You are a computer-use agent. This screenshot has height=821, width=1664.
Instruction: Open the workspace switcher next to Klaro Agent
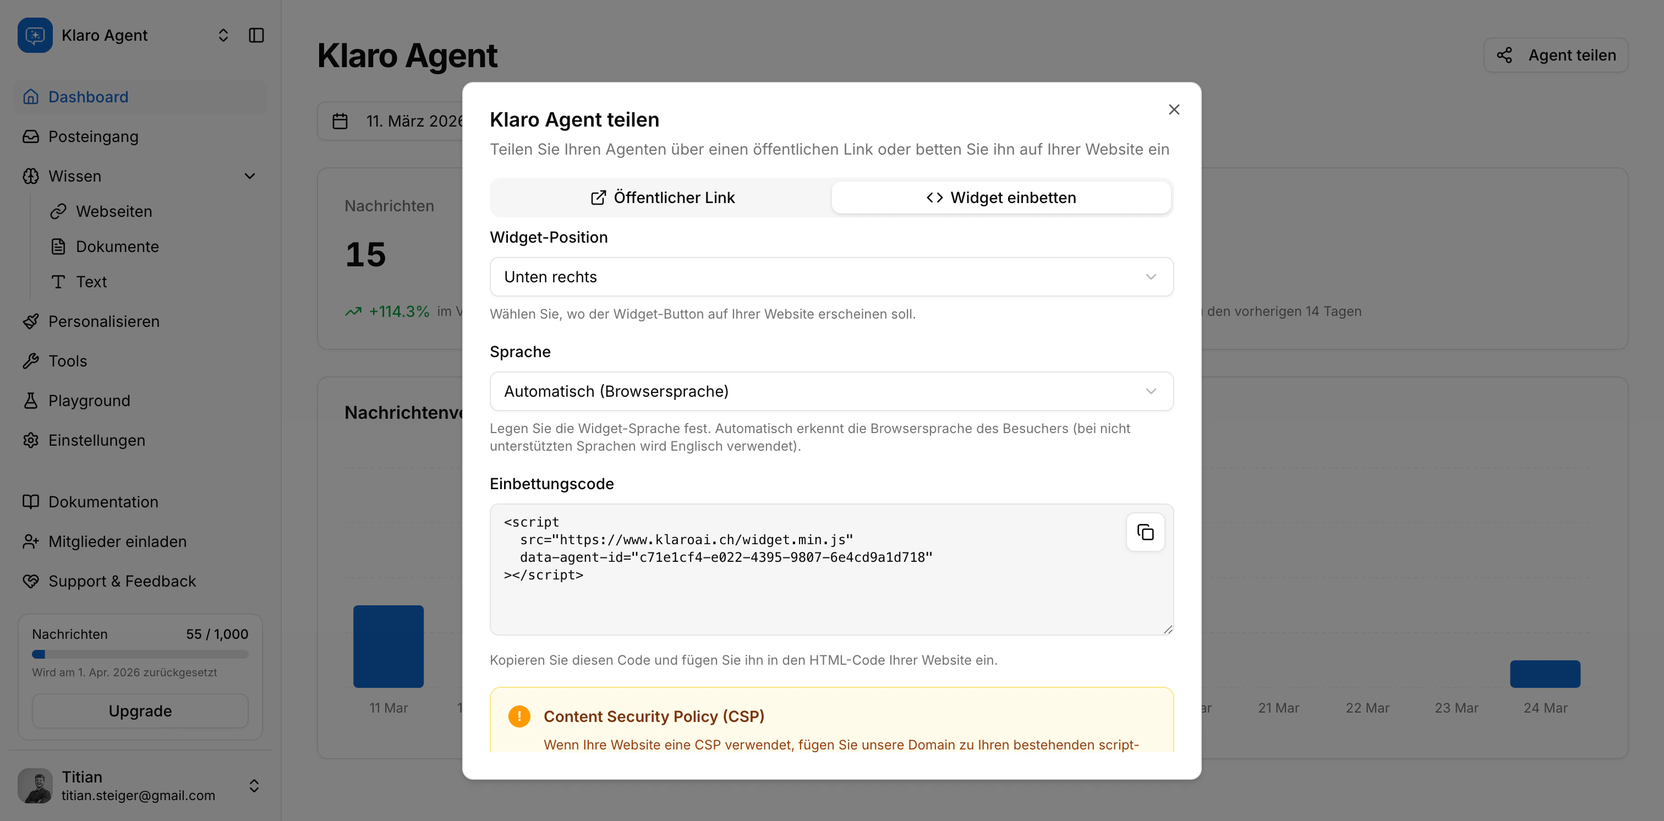tap(223, 35)
